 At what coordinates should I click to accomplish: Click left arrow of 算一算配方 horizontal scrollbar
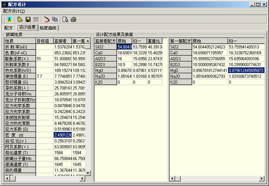172,179
